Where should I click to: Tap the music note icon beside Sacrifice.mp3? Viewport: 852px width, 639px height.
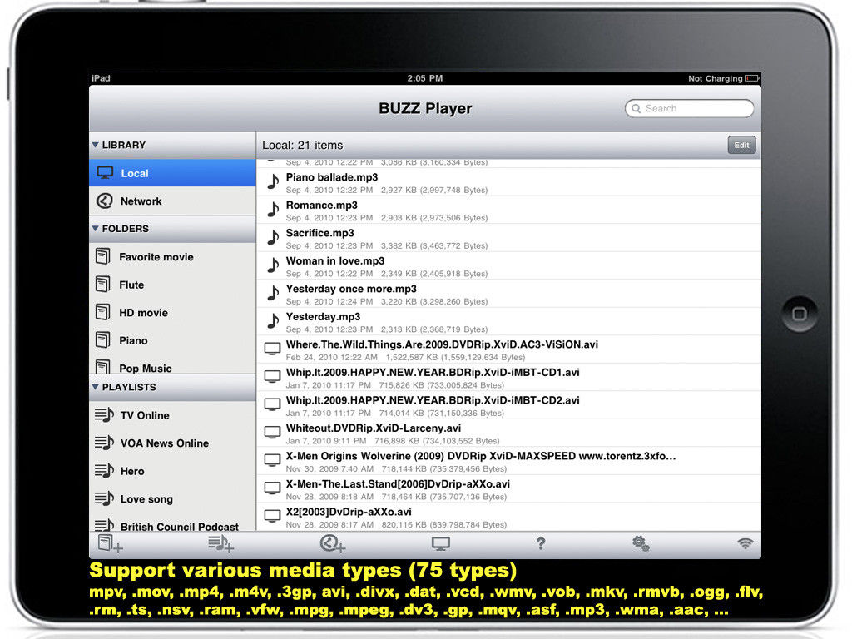[273, 237]
